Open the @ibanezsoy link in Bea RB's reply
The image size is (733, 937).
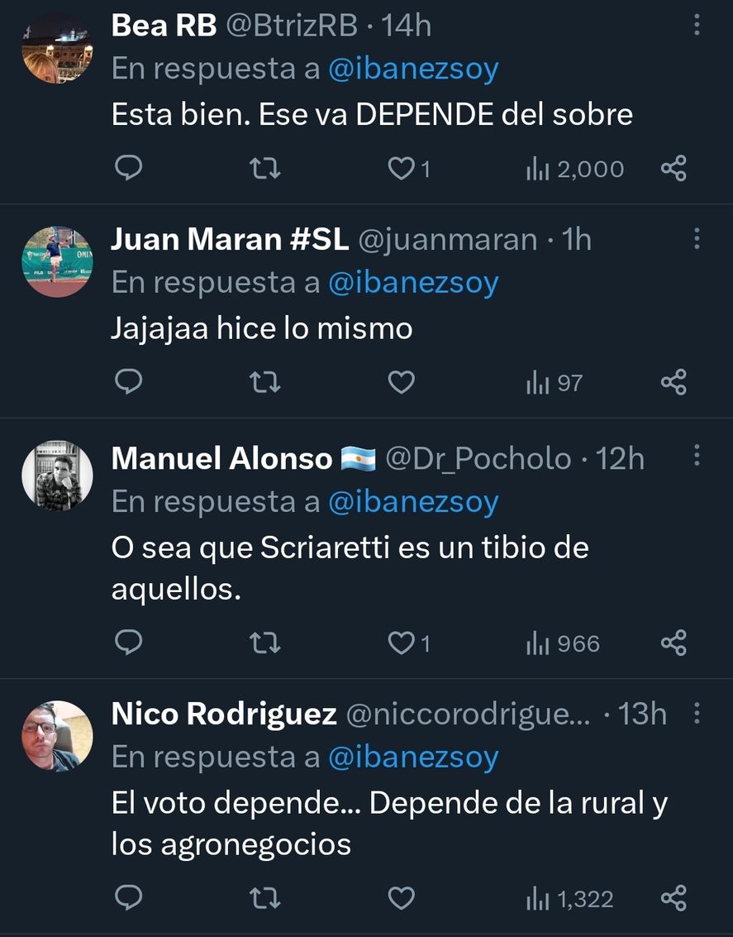pos(413,69)
